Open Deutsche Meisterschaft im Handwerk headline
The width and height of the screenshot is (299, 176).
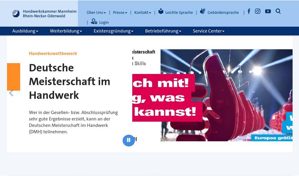coord(69,81)
